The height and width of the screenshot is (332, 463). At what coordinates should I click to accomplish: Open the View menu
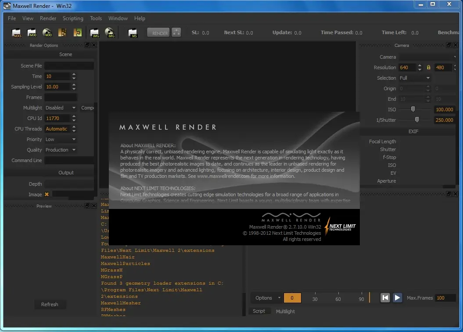point(28,18)
